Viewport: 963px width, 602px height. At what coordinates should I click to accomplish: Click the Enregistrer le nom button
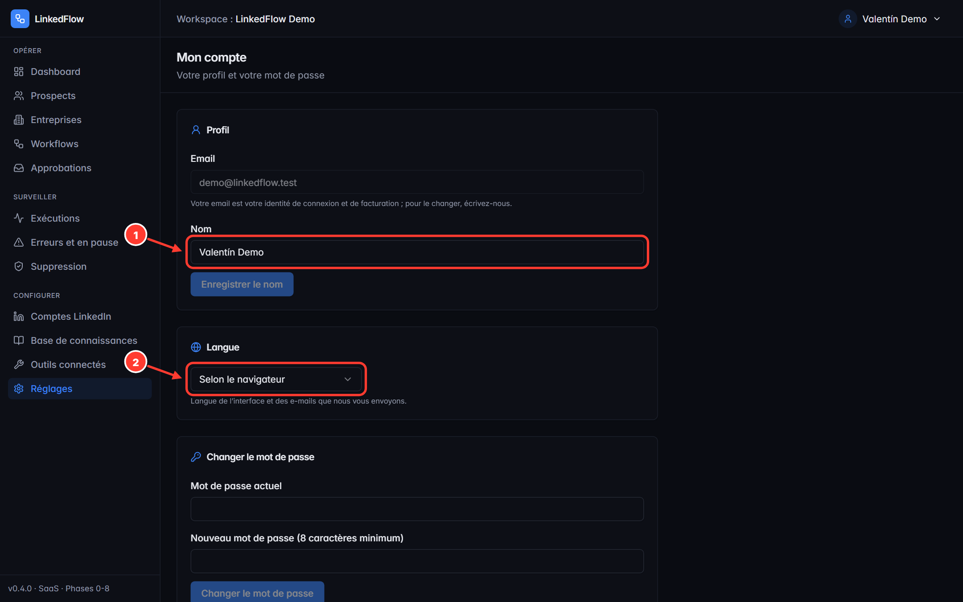242,285
